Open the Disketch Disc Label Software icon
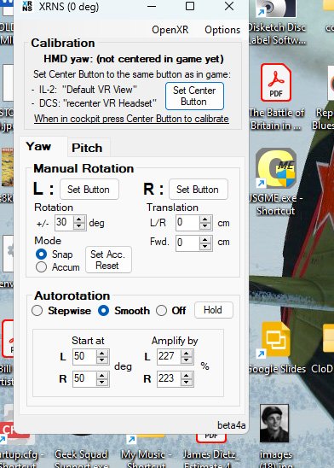The image size is (334, 468). click(276, 9)
